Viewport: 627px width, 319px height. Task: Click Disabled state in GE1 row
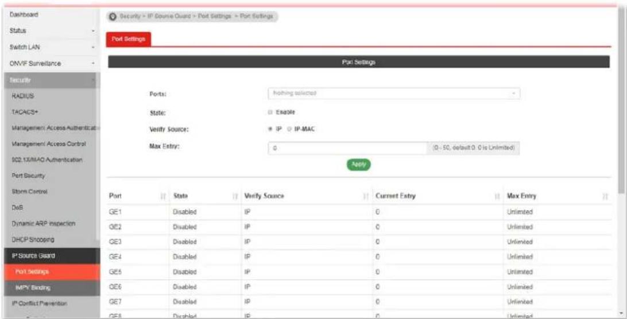point(184,212)
